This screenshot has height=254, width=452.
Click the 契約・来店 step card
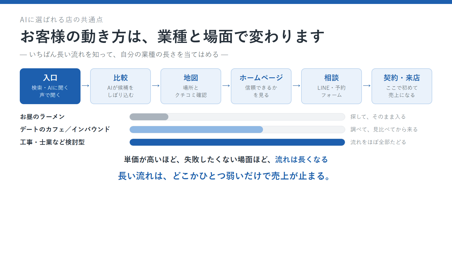[402, 86]
